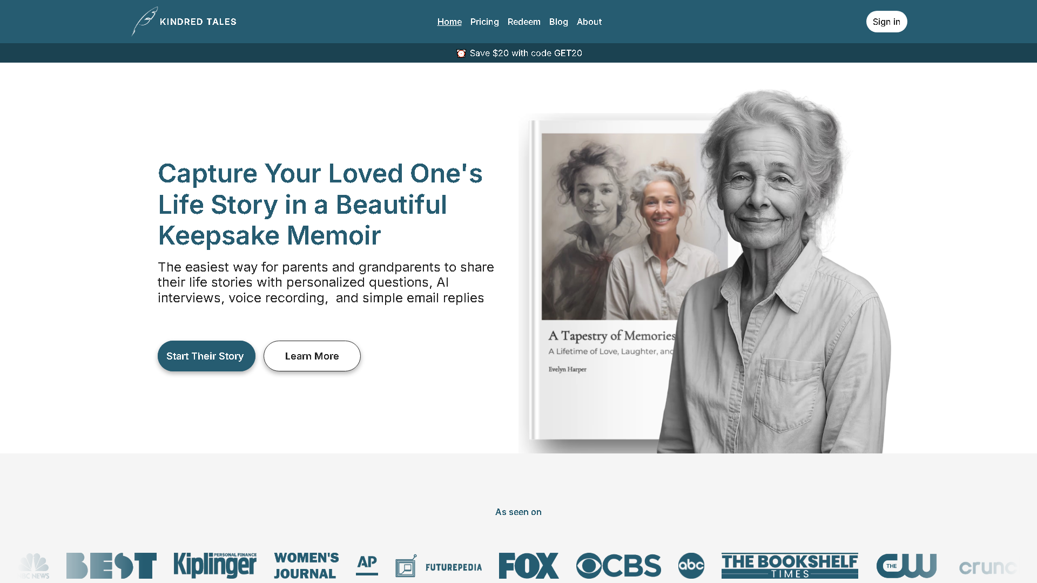Click the Learn More button

click(x=312, y=356)
